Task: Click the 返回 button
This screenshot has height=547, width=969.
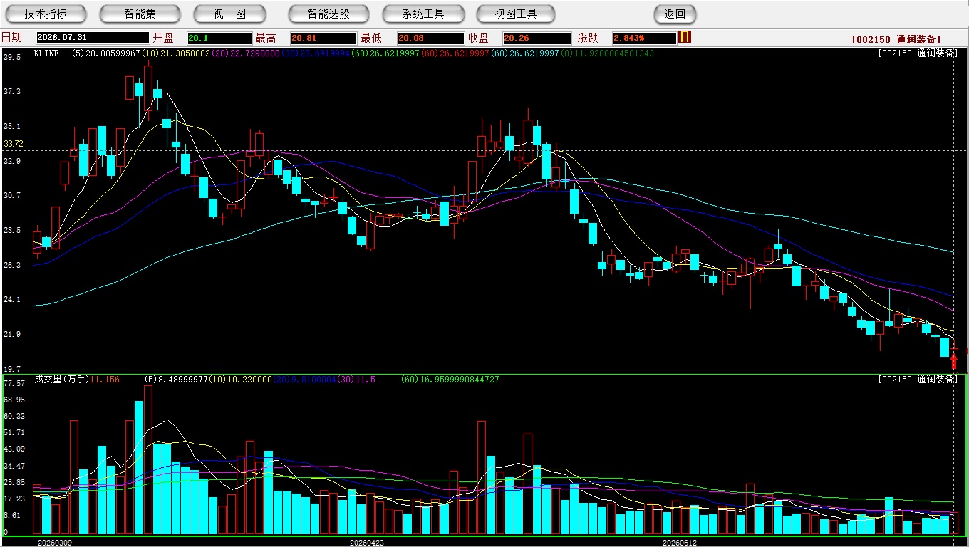Action: point(675,14)
